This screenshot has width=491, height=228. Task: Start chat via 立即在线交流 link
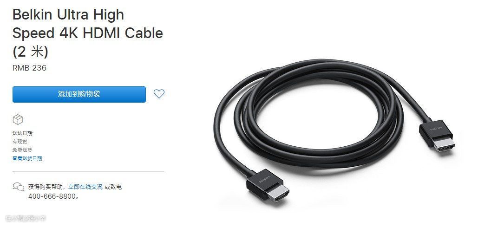pos(85,187)
